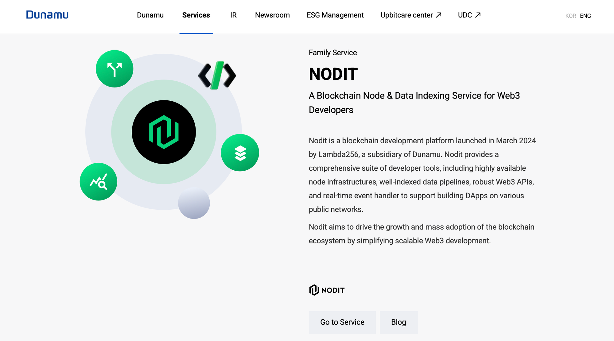Click the green chart search icon
The width and height of the screenshot is (614, 341).
click(x=98, y=182)
